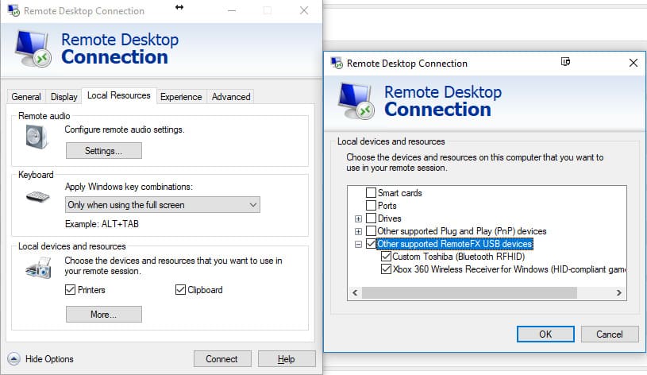Click the Help button
647x375 pixels.
pyautogui.click(x=287, y=359)
